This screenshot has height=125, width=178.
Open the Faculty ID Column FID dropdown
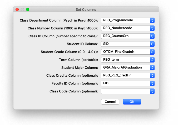128,83
